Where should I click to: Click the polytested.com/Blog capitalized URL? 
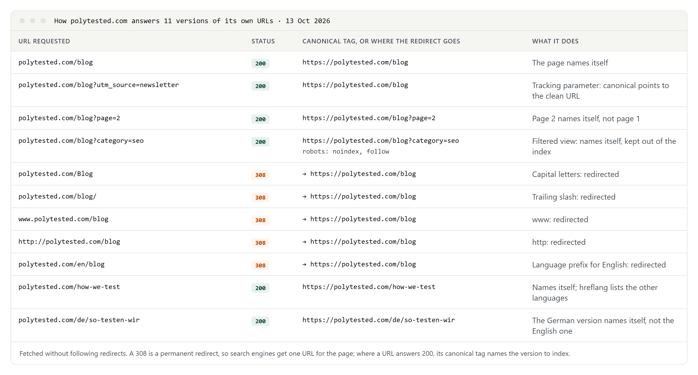pos(56,174)
